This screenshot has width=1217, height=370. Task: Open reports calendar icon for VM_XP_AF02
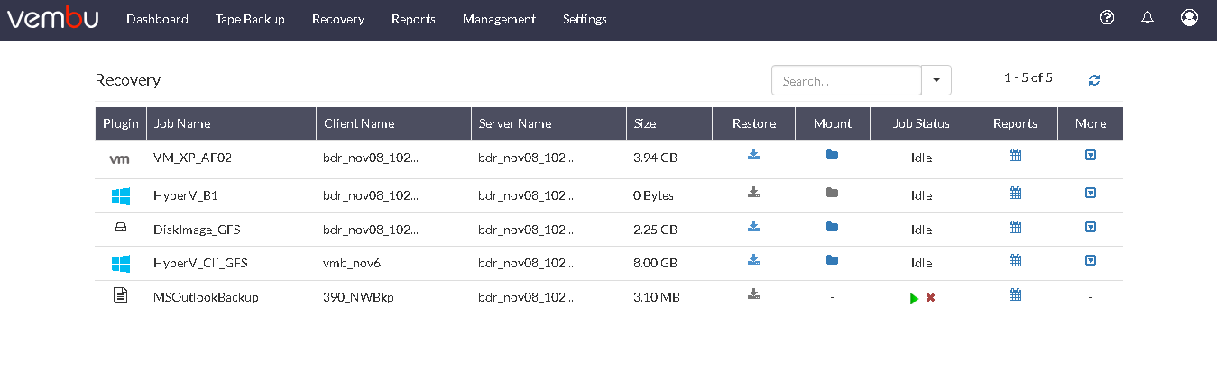[1015, 155]
